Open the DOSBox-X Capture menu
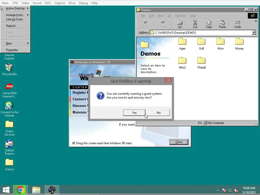The image size is (260, 195). point(60,3)
